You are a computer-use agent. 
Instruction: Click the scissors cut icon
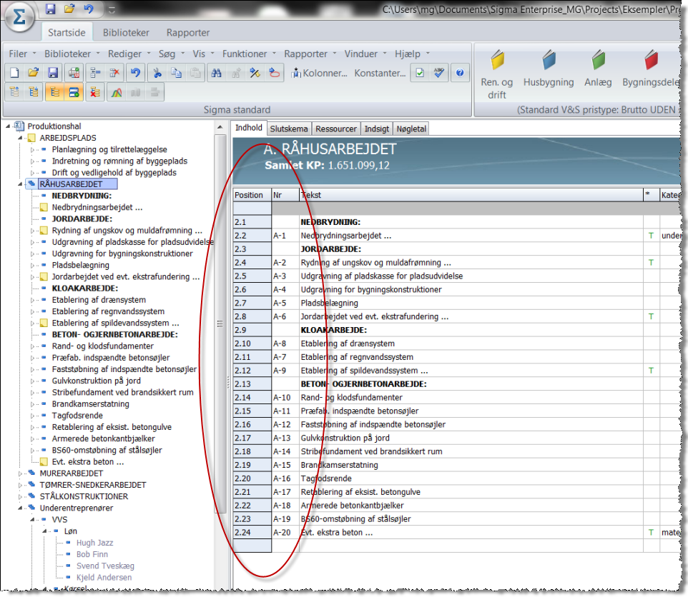click(157, 73)
